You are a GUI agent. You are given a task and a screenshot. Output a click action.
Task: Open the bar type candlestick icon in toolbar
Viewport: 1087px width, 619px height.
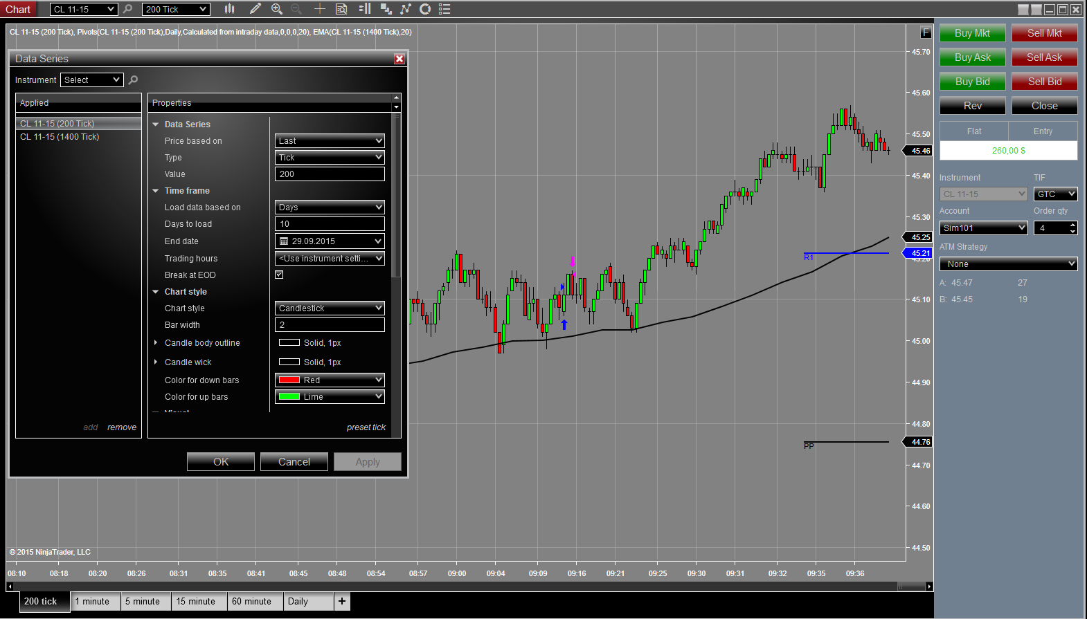pyautogui.click(x=230, y=9)
